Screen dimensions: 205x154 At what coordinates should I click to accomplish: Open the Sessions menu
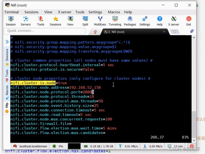point(31,12)
